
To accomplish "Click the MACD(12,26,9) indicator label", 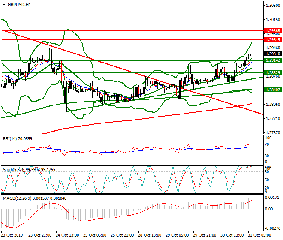I will click(x=35, y=198).
